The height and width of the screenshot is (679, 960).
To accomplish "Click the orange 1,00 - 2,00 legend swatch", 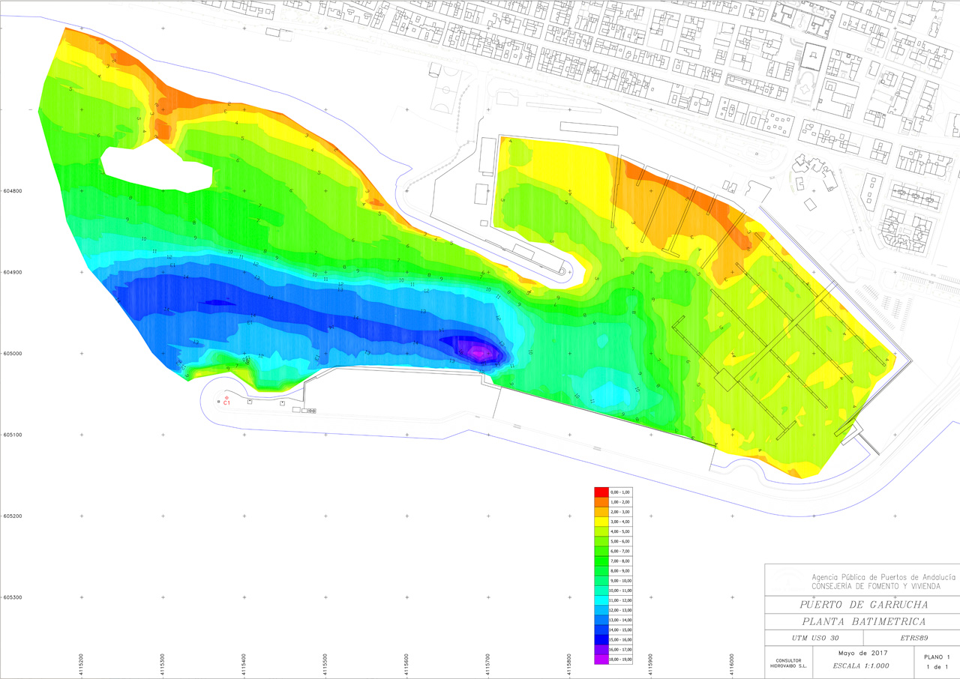I will 601,501.
